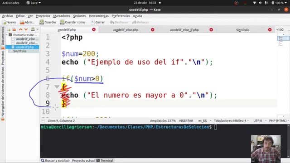Click the open-file icon in Documentos panel
Image resolution: width=290 pixels, height=163 pixels.
(x=14, y=29)
